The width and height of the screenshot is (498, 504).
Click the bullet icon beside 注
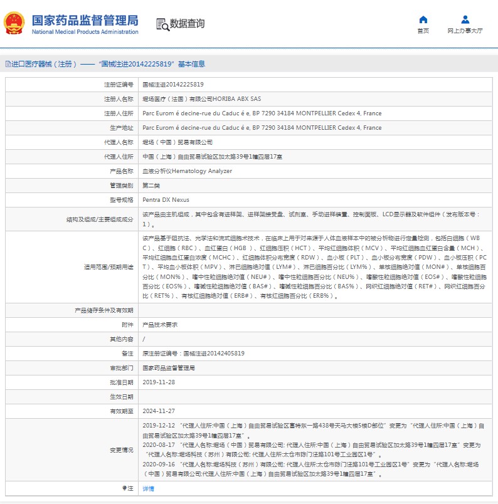click(124, 488)
